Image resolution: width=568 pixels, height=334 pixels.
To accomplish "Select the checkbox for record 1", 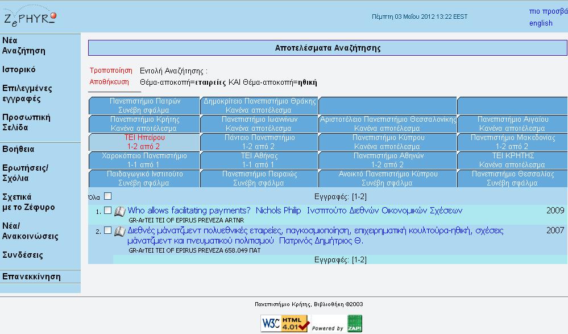I will click(x=107, y=211).
